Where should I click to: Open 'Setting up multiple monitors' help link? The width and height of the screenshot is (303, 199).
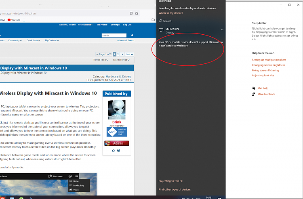point(269,60)
